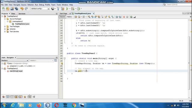192x108 pixels.
Task: Toggle Show Fields filter in Navigator
Action: (8, 97)
